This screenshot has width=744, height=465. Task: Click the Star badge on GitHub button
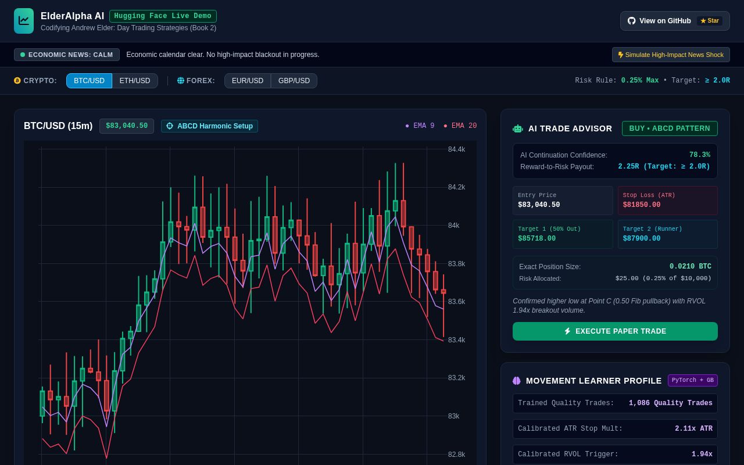710,21
